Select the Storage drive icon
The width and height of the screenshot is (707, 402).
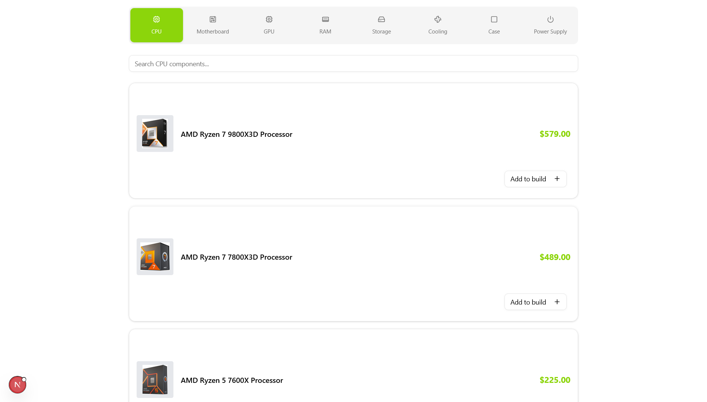[381, 19]
